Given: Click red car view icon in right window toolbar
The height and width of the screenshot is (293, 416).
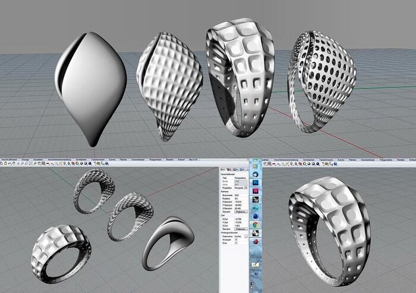Looking at the screenshot, I should coord(274,164).
